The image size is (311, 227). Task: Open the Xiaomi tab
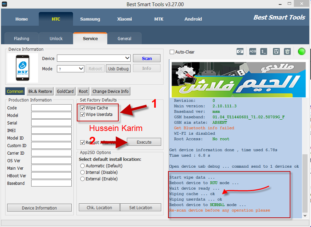(x=124, y=19)
